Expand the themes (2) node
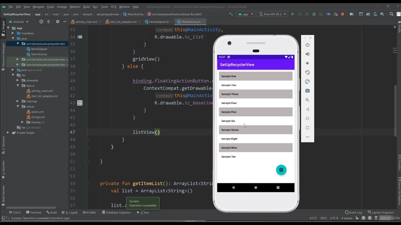 click(x=22, y=122)
